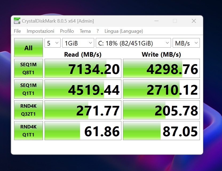Open the Impostazioni menu
Viewport: 222px width, 171px height.
(40, 31)
